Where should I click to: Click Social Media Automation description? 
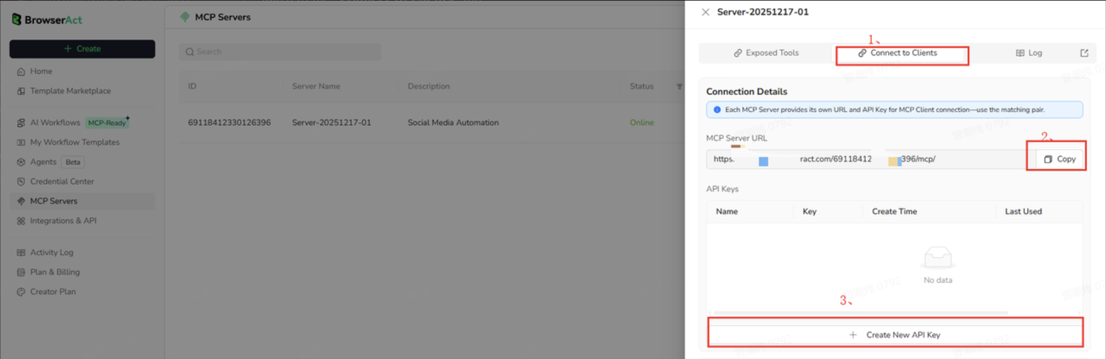[x=453, y=122]
